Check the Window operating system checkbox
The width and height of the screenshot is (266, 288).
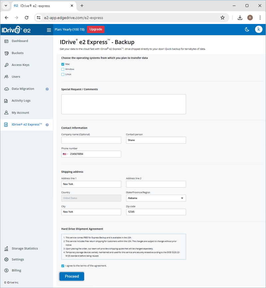[x=63, y=70]
